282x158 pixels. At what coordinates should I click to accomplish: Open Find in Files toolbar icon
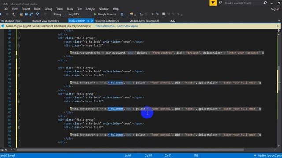[131, 14]
